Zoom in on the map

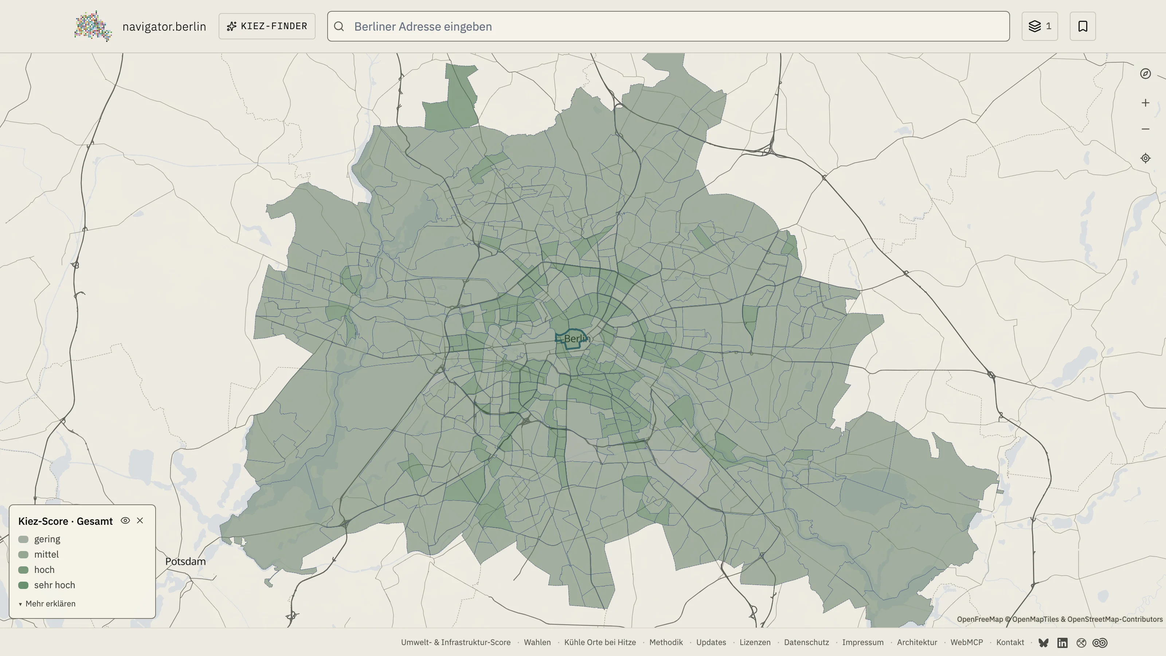coord(1145,103)
